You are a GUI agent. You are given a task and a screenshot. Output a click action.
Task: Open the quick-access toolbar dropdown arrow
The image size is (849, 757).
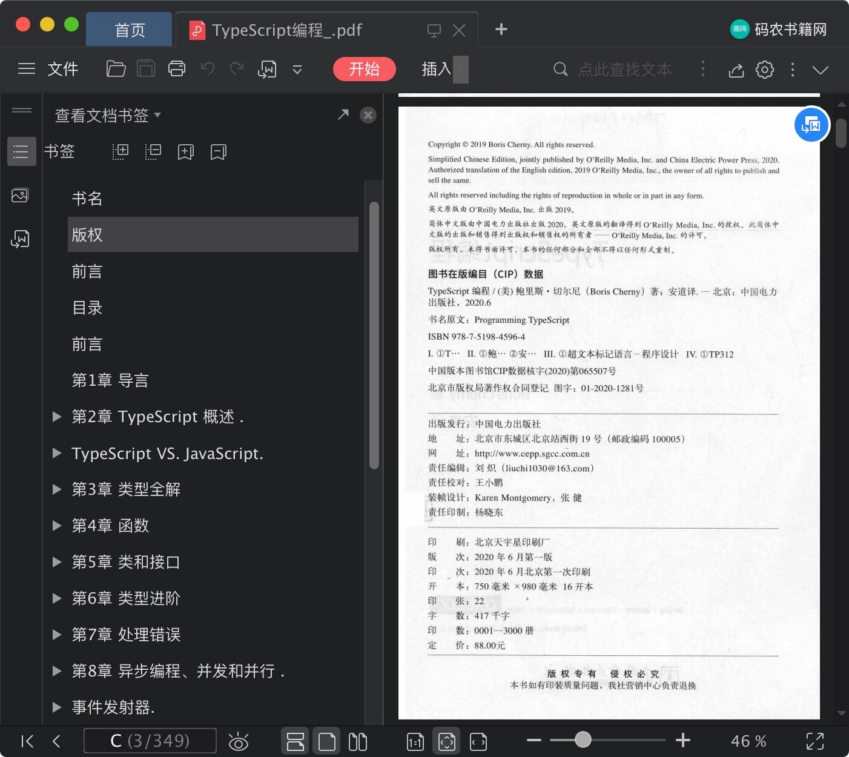[x=297, y=70]
